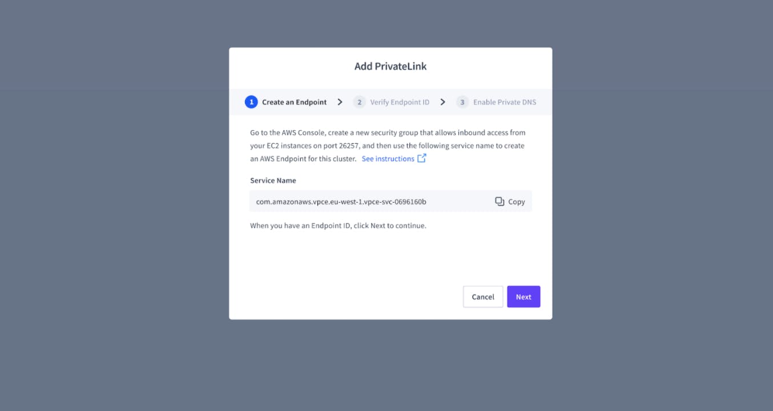Click the external link icon beside See instructions
Image resolution: width=773 pixels, height=411 pixels.
pos(422,158)
